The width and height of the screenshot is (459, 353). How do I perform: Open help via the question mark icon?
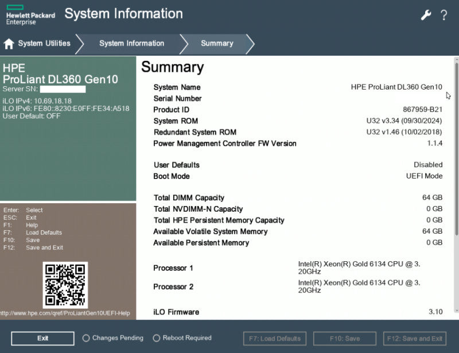(444, 15)
